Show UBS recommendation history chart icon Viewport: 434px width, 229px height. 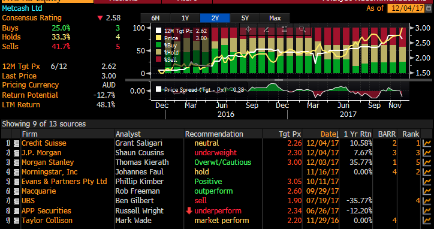pos(427,201)
